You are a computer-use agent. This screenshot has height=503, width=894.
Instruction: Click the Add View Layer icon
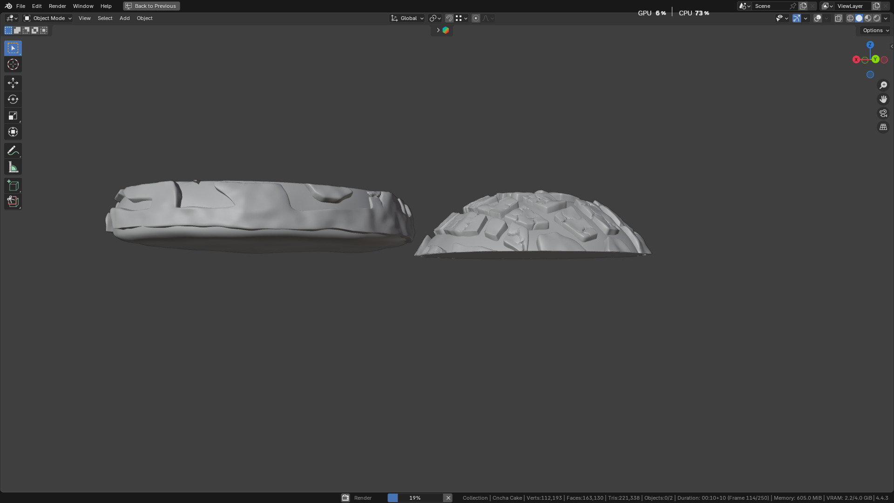pos(876,6)
